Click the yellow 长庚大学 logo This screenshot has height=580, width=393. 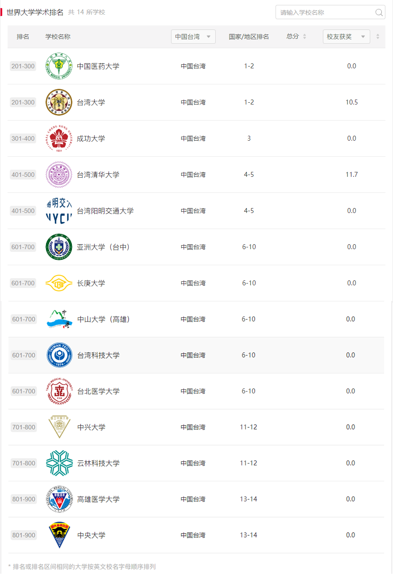59,283
